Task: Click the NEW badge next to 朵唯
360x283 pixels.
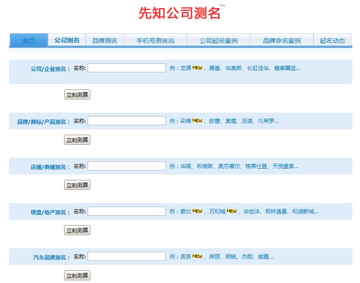Action: click(197, 121)
